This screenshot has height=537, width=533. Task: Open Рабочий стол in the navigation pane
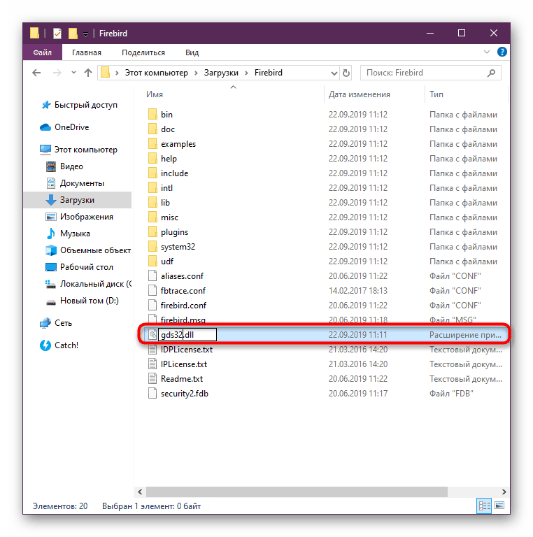[80, 267]
